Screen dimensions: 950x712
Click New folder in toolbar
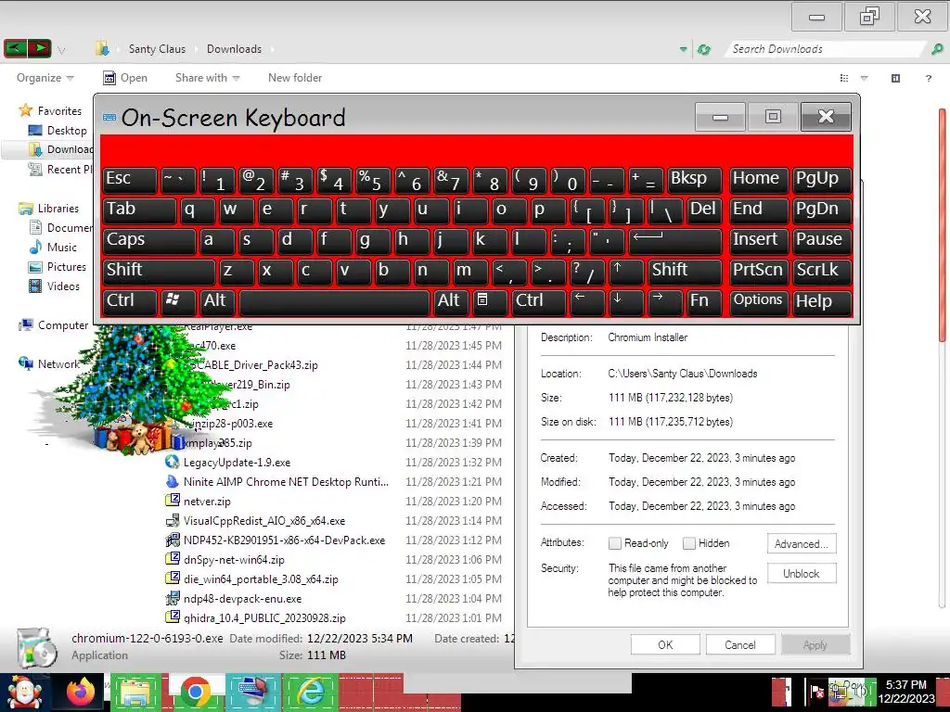pos(295,78)
